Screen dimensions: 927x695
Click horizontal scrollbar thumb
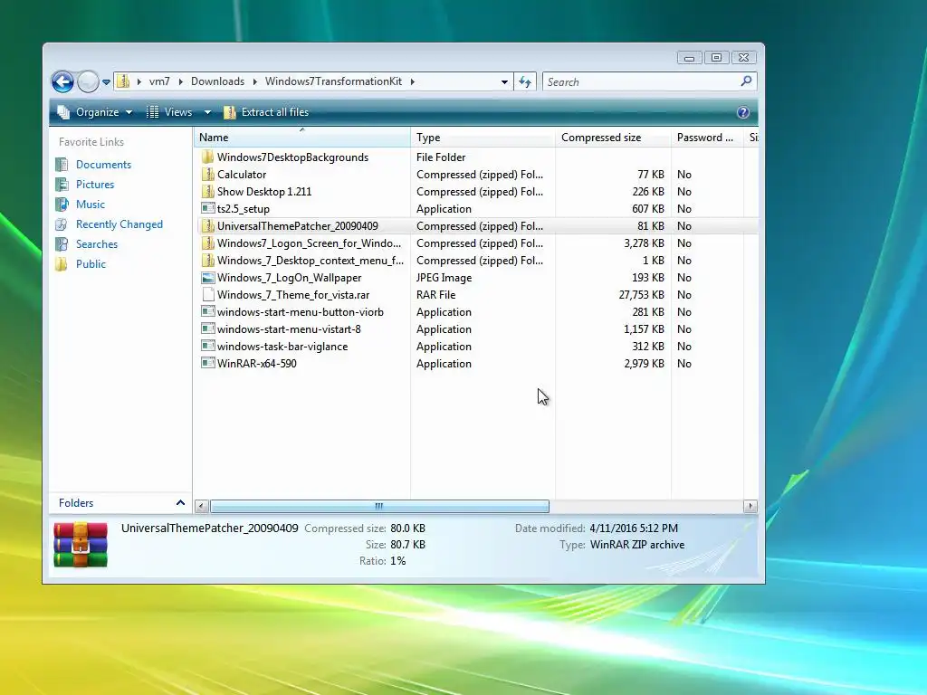379,507
